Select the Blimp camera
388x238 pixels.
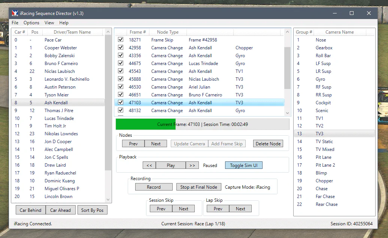tap(334, 173)
